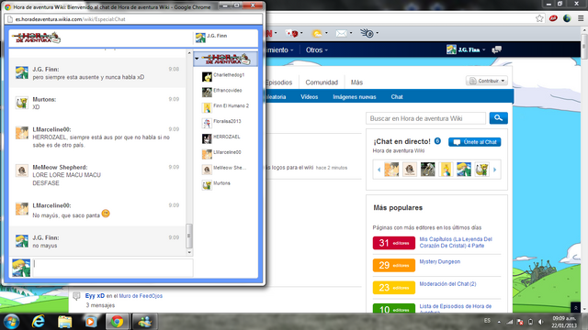Click the yellow Finn avatar in carousel

446,170
